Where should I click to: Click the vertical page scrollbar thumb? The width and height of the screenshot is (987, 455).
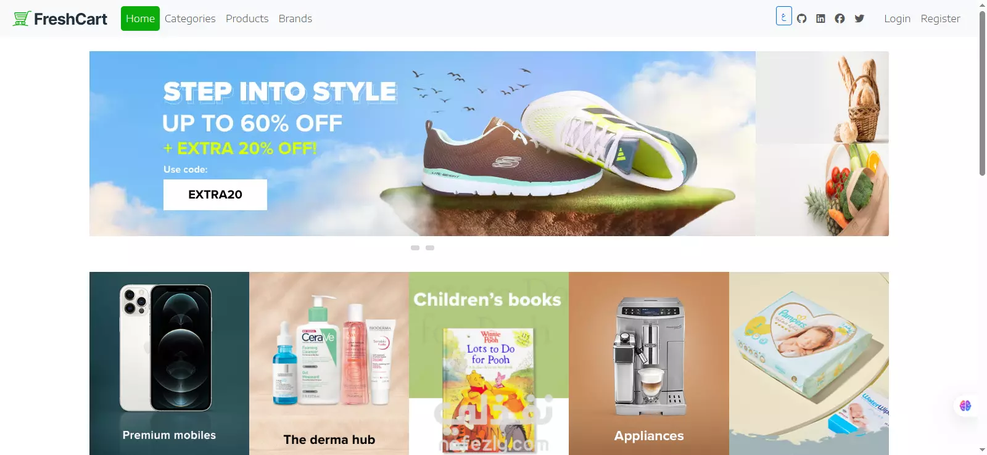point(982,92)
